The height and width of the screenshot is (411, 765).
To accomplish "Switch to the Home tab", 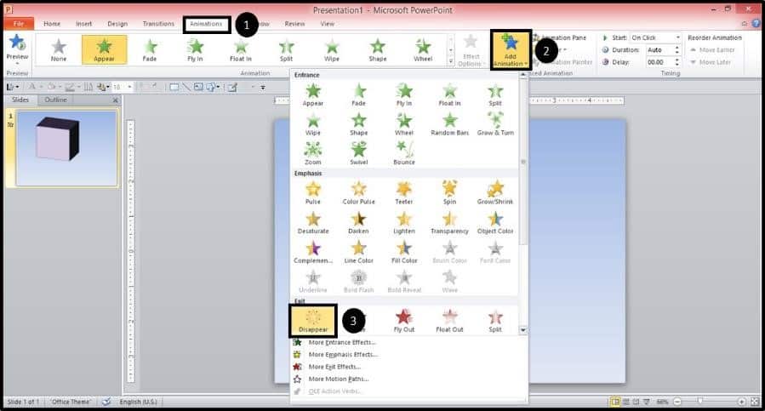I will click(x=52, y=24).
